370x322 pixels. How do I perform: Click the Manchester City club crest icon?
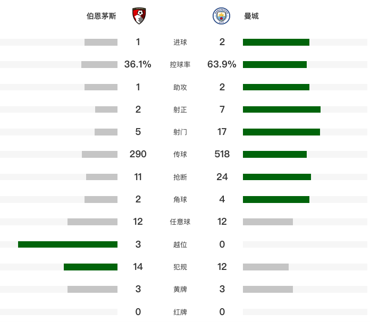[x=221, y=16]
